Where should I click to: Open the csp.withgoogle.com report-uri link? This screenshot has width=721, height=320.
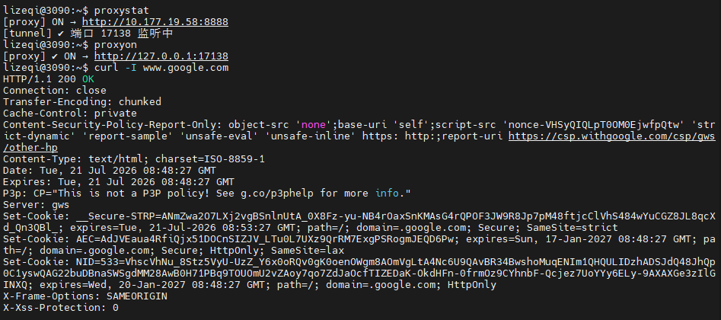click(612, 136)
